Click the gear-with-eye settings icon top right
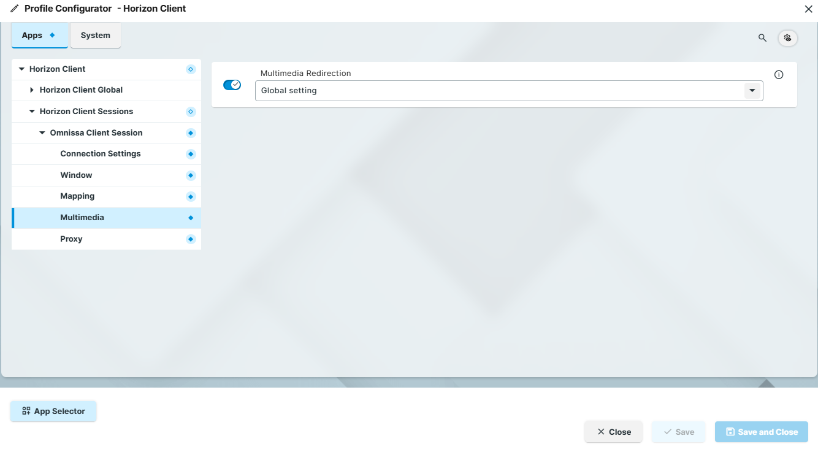Viewport: 818px width, 452px height. (787, 37)
